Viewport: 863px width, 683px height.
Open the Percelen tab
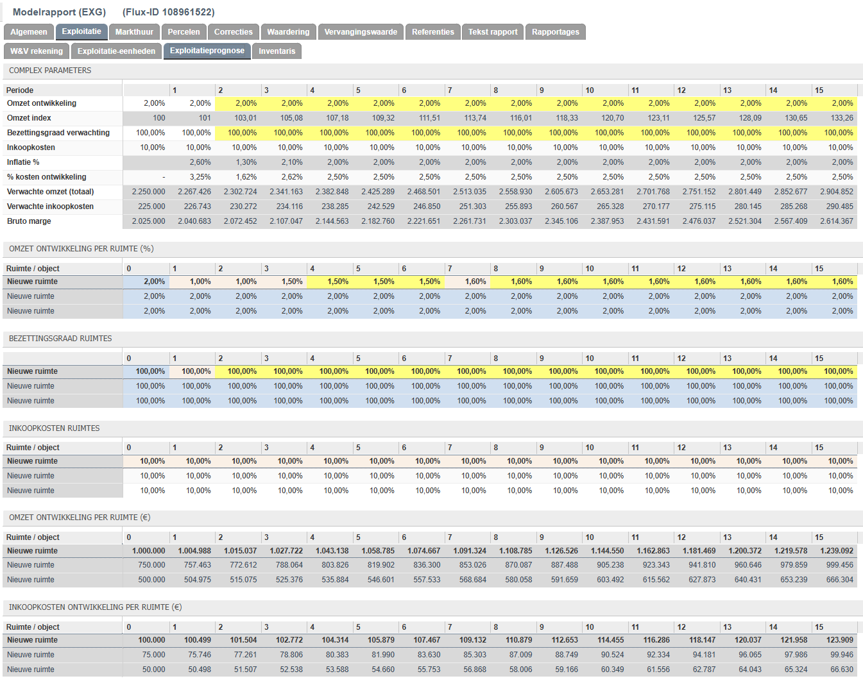[184, 32]
